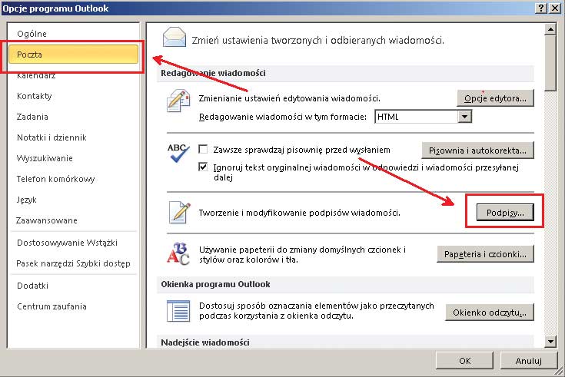Click the signature pencil icon

pos(178,212)
